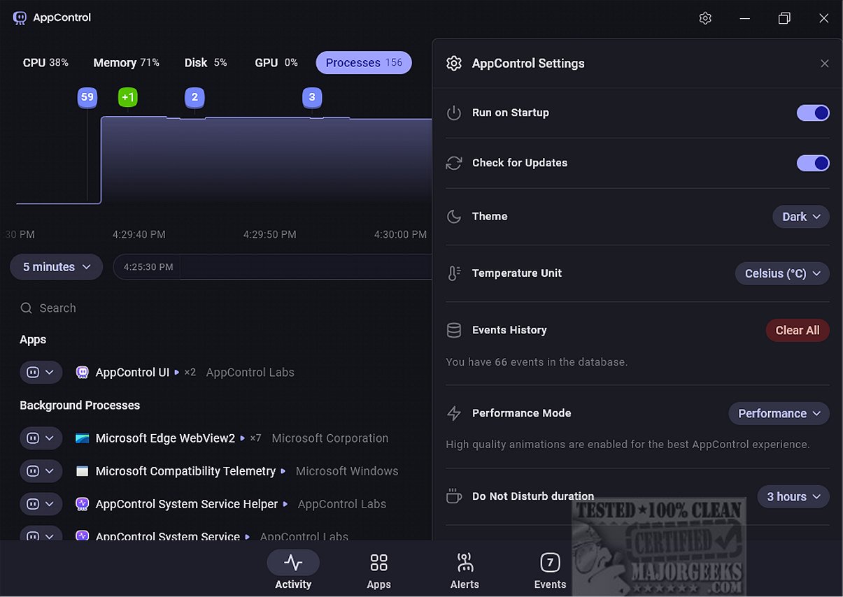
Task: Toggle Check for Updates switch
Action: click(813, 163)
